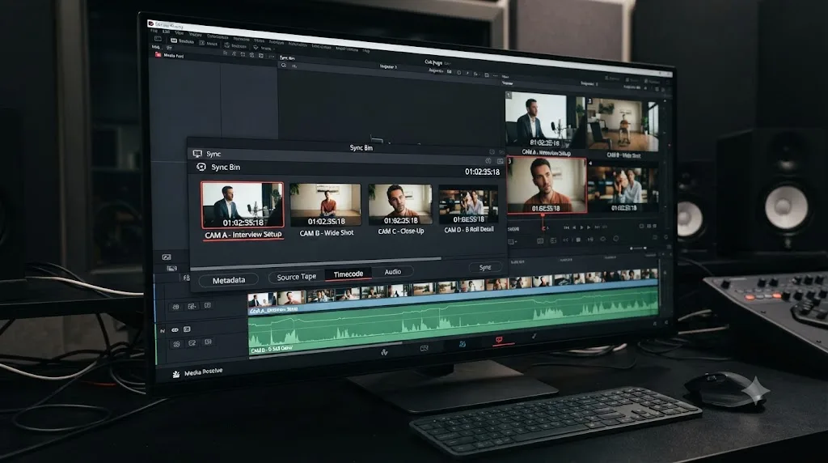
Task: Switch to the Audio tab
Action: (x=392, y=272)
